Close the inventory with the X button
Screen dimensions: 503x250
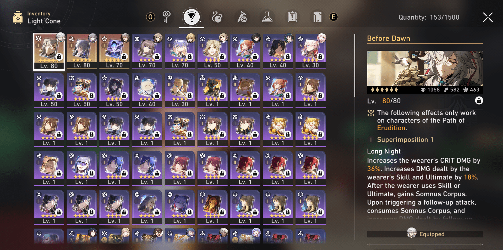(488, 17)
